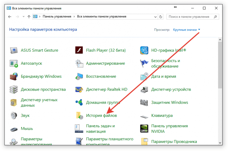
Task: Click the control panel search field
Action: pyautogui.click(x=192, y=17)
